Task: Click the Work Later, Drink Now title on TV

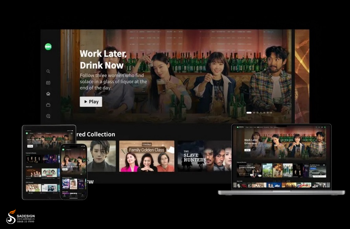Action: pos(103,59)
